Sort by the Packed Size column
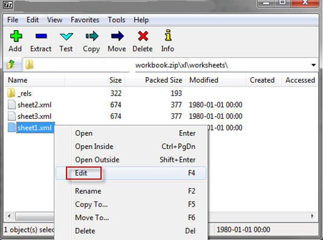Screen dimensions: 323x240 [x=163, y=80]
